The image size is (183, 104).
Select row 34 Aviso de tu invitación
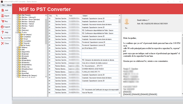point(83,63)
